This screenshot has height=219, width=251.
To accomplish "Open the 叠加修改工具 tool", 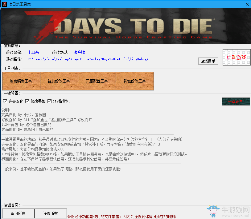I will pyautogui.click(x=59, y=81).
